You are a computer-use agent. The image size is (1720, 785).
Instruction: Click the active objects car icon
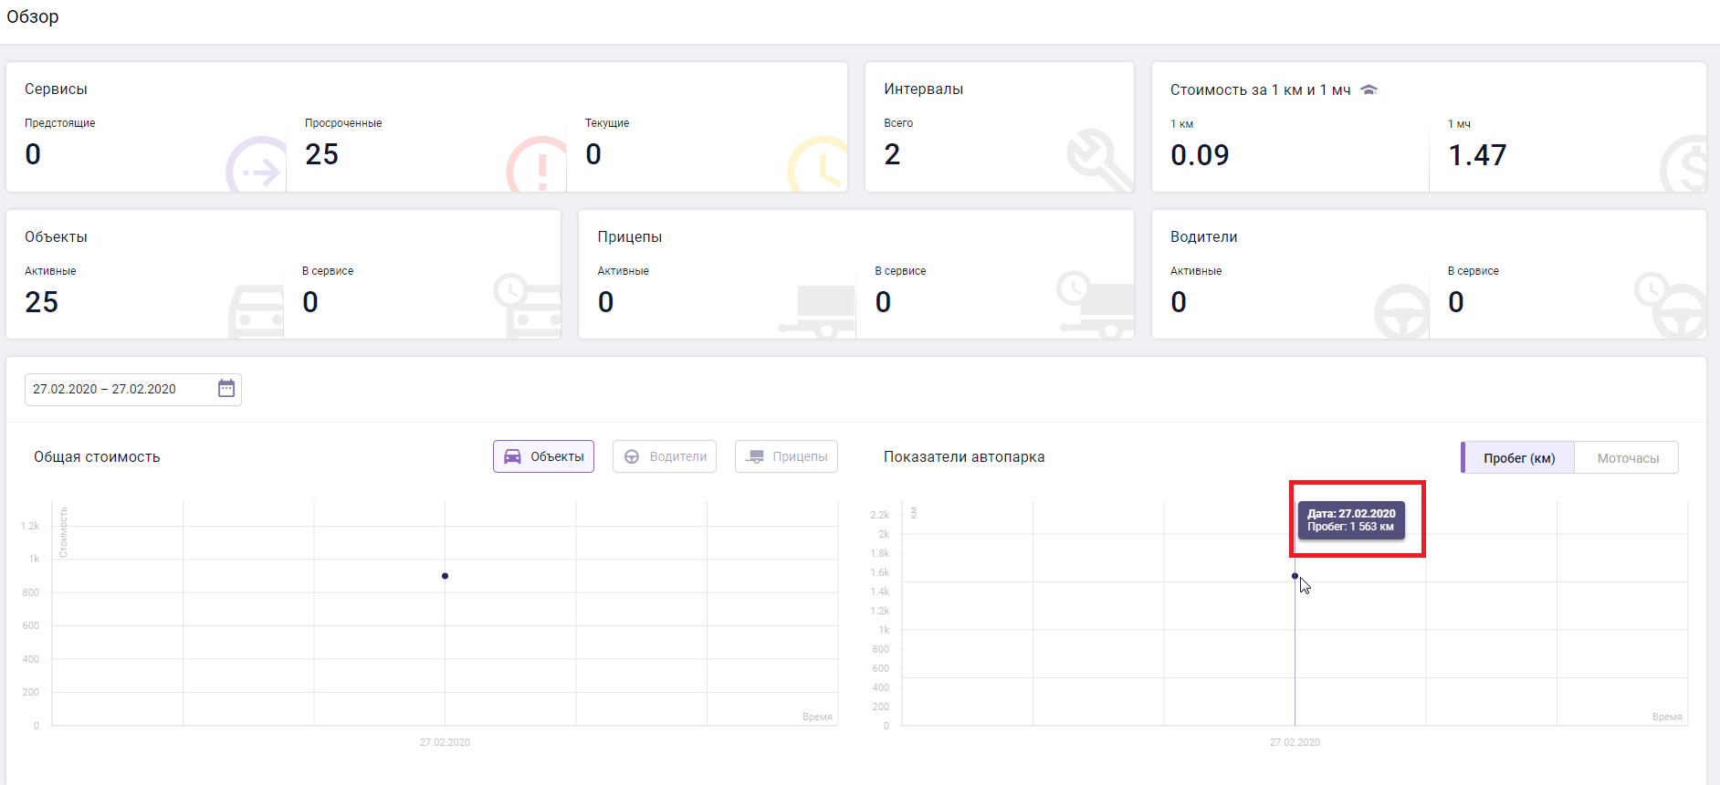pos(257,311)
